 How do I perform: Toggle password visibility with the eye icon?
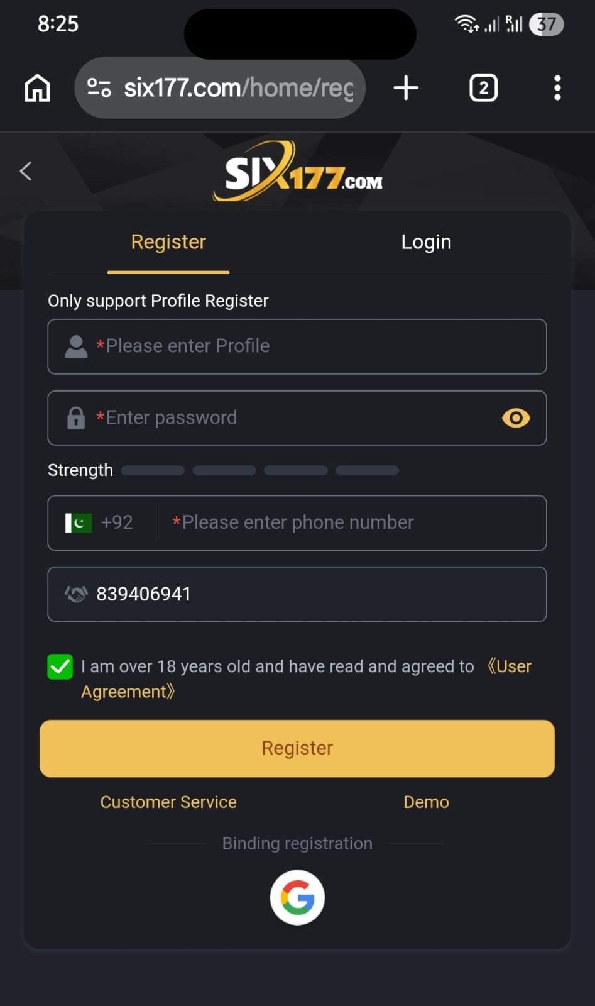tap(515, 417)
